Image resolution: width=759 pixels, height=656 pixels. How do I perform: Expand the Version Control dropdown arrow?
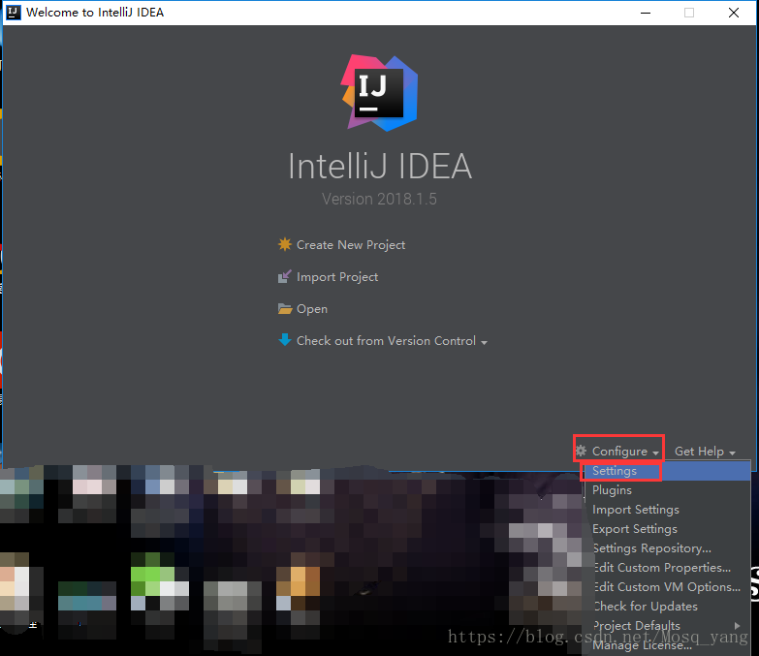coord(484,342)
